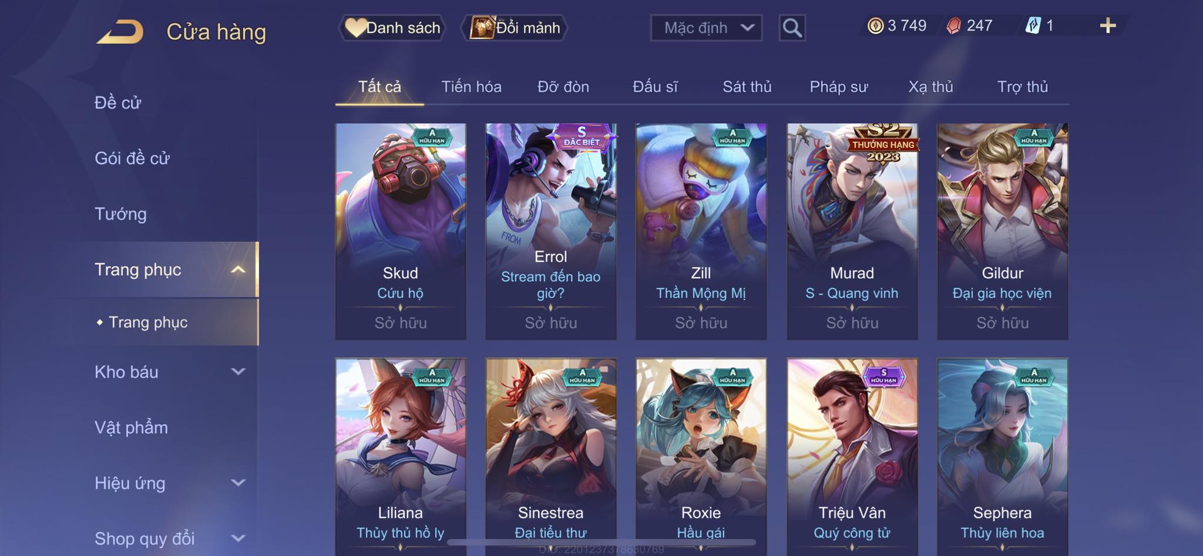Viewport: 1203px width, 556px height.
Task: Click the blue ticket icon showing 1
Action: click(1033, 26)
